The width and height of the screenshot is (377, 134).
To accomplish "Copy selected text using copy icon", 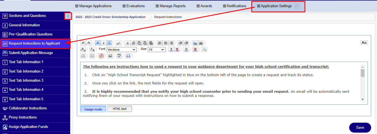I will 134,43.
